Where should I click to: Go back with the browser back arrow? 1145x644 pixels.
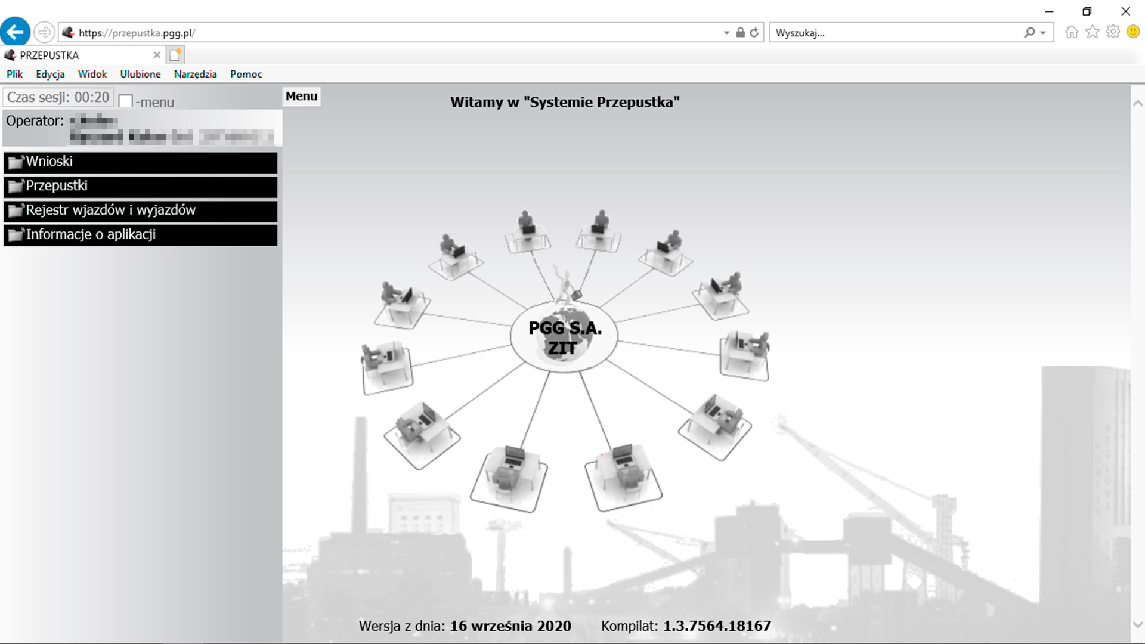pyautogui.click(x=16, y=32)
